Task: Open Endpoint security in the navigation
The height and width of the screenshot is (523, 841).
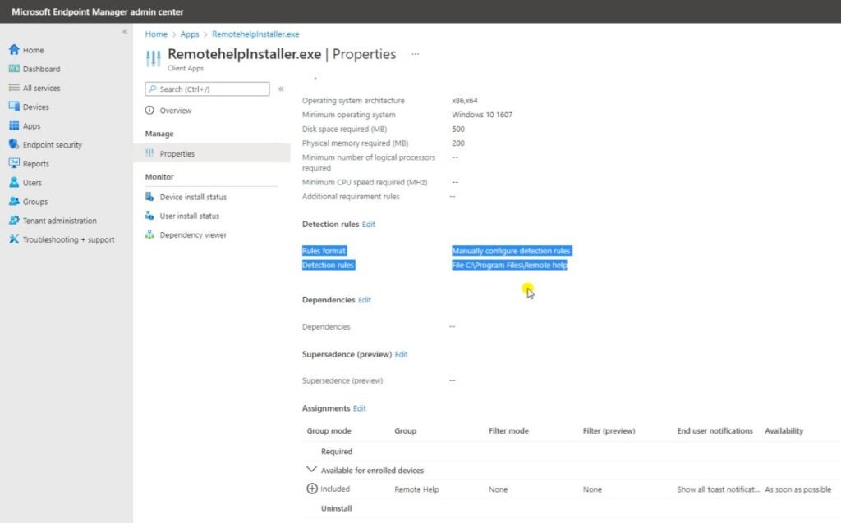Action: (x=52, y=145)
